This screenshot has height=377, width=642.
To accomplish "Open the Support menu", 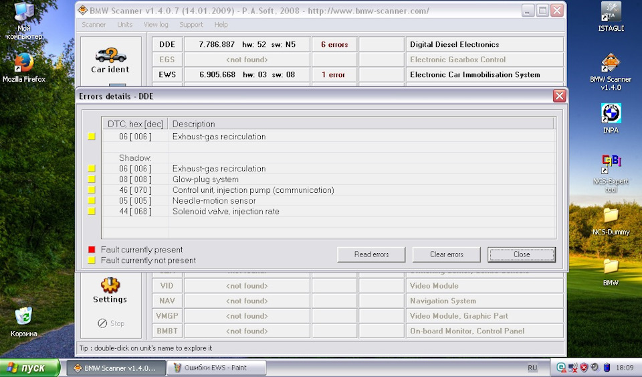I will pos(191,25).
